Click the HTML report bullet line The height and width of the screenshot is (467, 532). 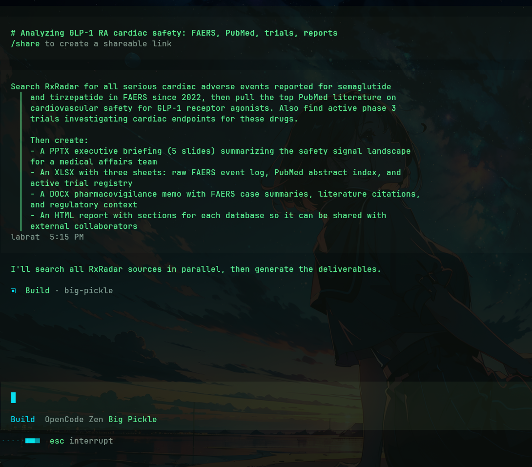coord(207,216)
